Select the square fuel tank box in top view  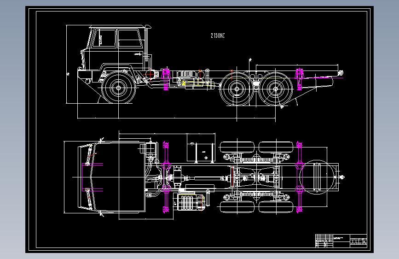[201, 152]
